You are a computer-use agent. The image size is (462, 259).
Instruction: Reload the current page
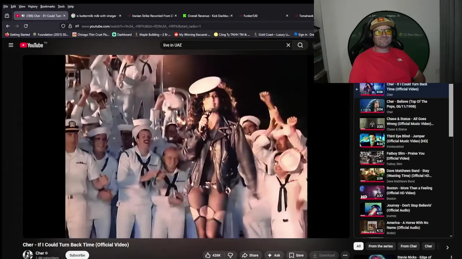click(x=26, y=26)
